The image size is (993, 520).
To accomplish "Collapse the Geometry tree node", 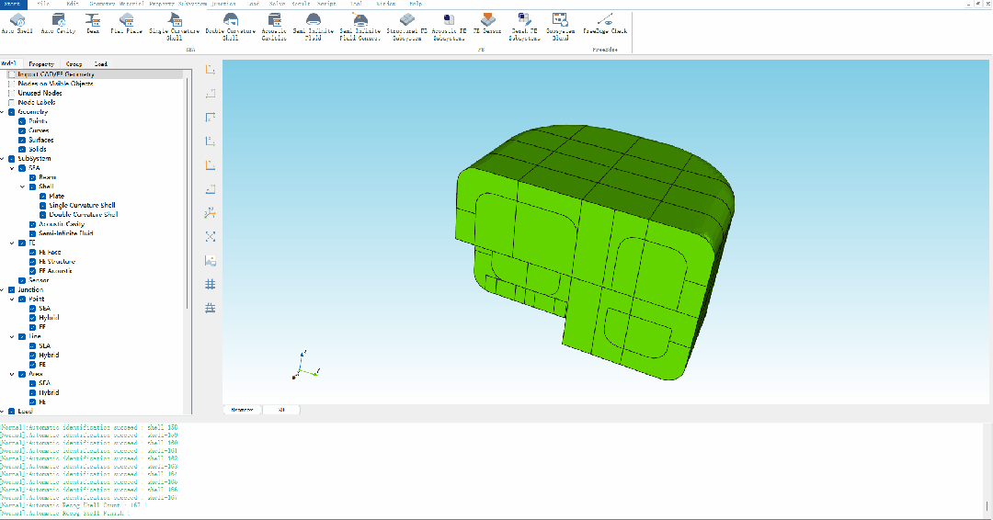I will (x=3, y=112).
